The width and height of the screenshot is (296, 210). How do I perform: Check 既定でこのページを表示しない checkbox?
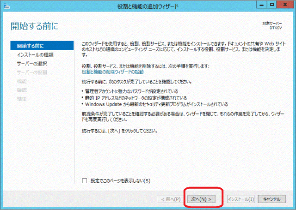click(85, 181)
